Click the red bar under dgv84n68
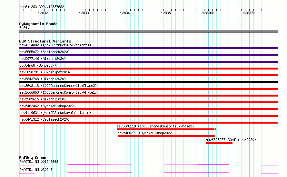Screen dimensions: 287x177 point(148,69)
